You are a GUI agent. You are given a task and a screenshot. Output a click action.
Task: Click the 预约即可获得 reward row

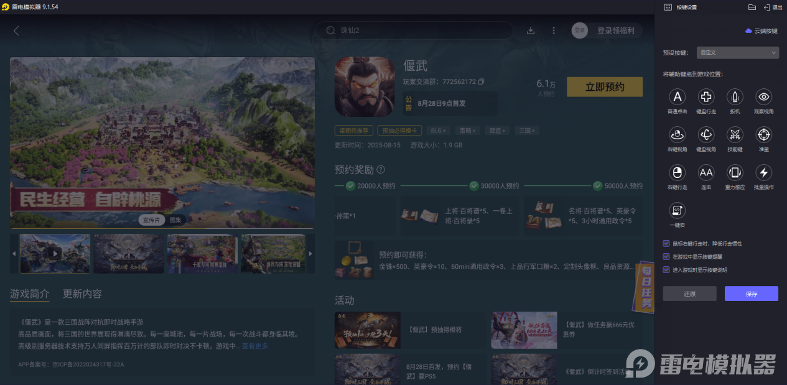tap(490, 261)
